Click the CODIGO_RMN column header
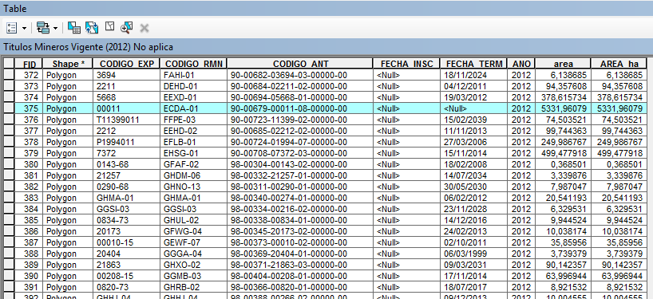 194,64
